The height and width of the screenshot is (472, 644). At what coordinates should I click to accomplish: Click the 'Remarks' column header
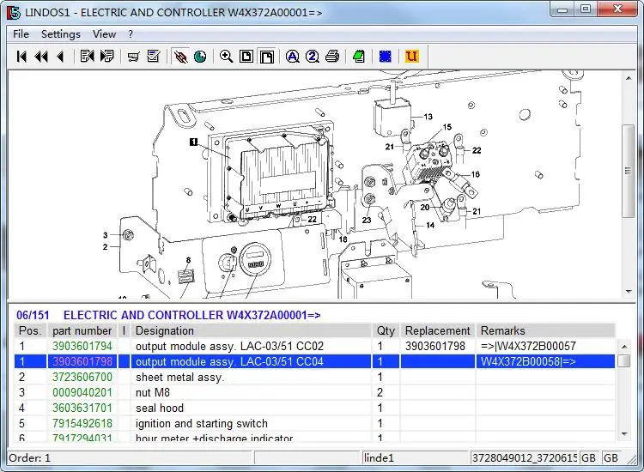[545, 330]
